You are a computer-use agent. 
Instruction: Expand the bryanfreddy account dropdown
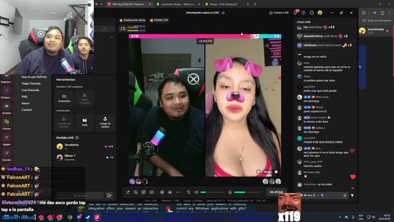(387, 31)
